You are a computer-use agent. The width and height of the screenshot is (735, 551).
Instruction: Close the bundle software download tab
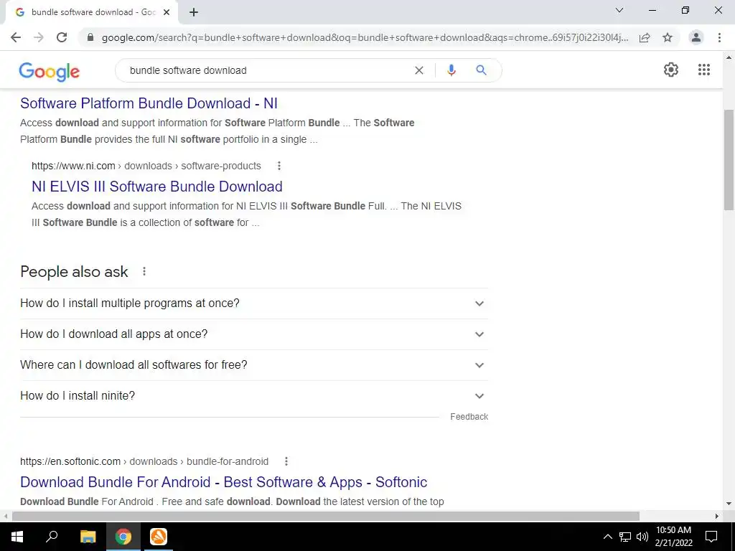pos(167,12)
